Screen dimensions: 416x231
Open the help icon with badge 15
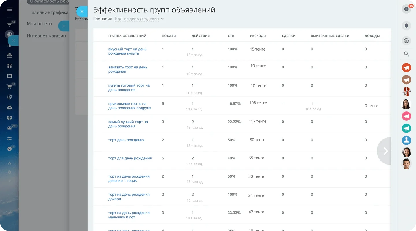pyautogui.click(x=406, y=9)
